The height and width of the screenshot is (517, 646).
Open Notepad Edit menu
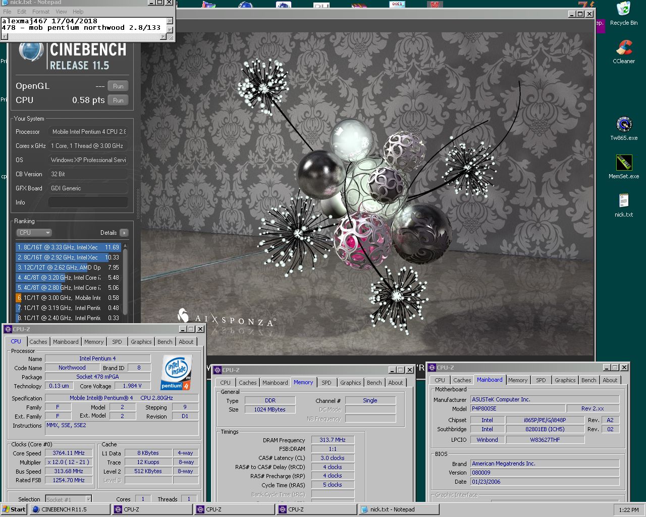point(22,12)
